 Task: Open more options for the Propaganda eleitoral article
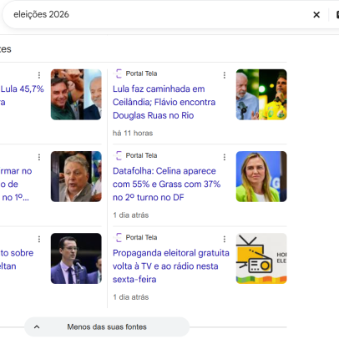pos(225,239)
